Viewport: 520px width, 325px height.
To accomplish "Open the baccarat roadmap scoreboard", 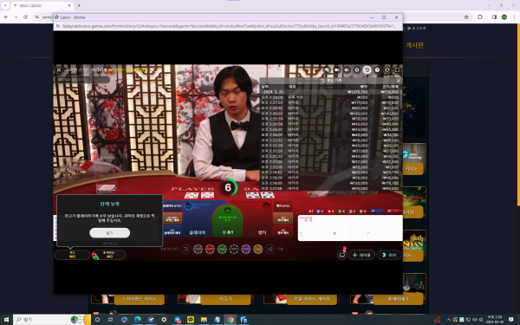I will 350,227.
